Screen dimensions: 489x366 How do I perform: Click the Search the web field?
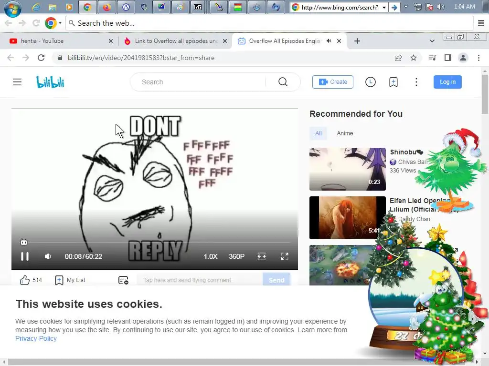(x=269, y=23)
